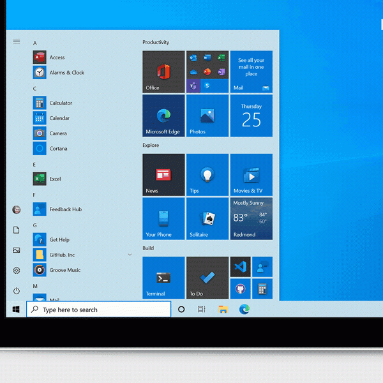Click letter header G in app list
This screenshot has height=383, width=383.
tap(34, 225)
